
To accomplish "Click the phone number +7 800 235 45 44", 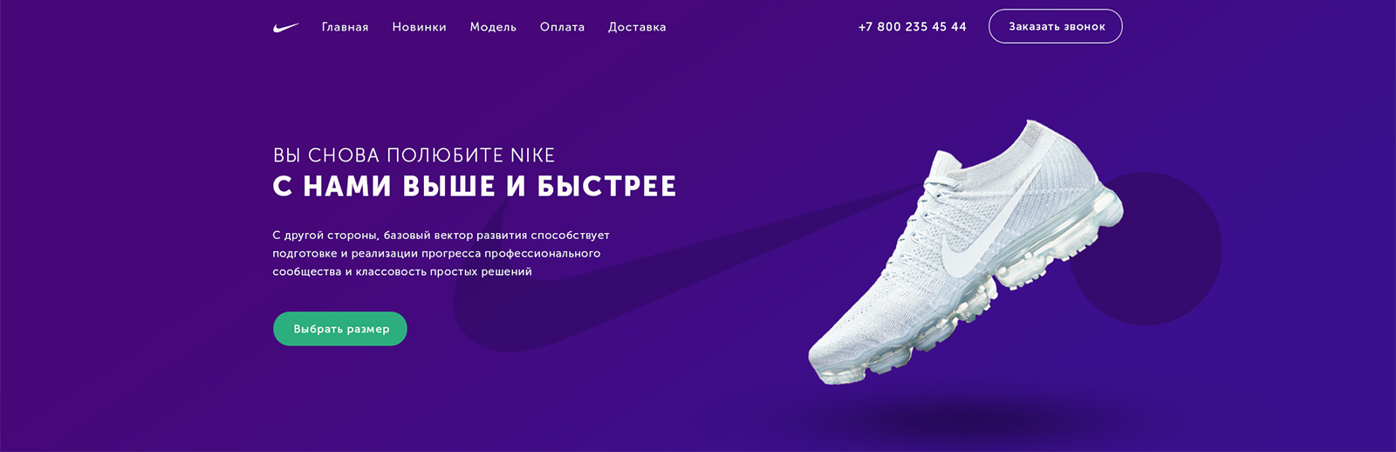I will click(x=912, y=27).
